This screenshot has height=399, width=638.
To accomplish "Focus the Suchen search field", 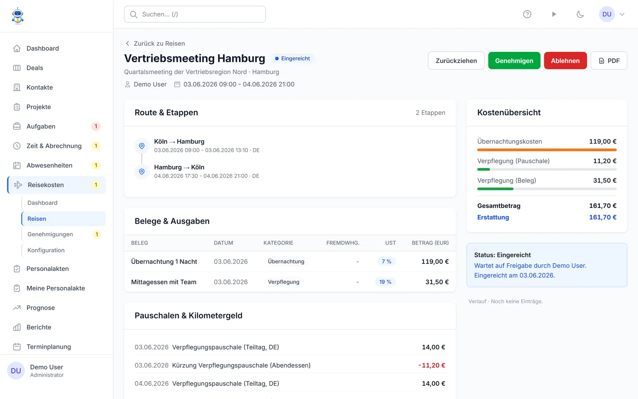I will pos(195,14).
